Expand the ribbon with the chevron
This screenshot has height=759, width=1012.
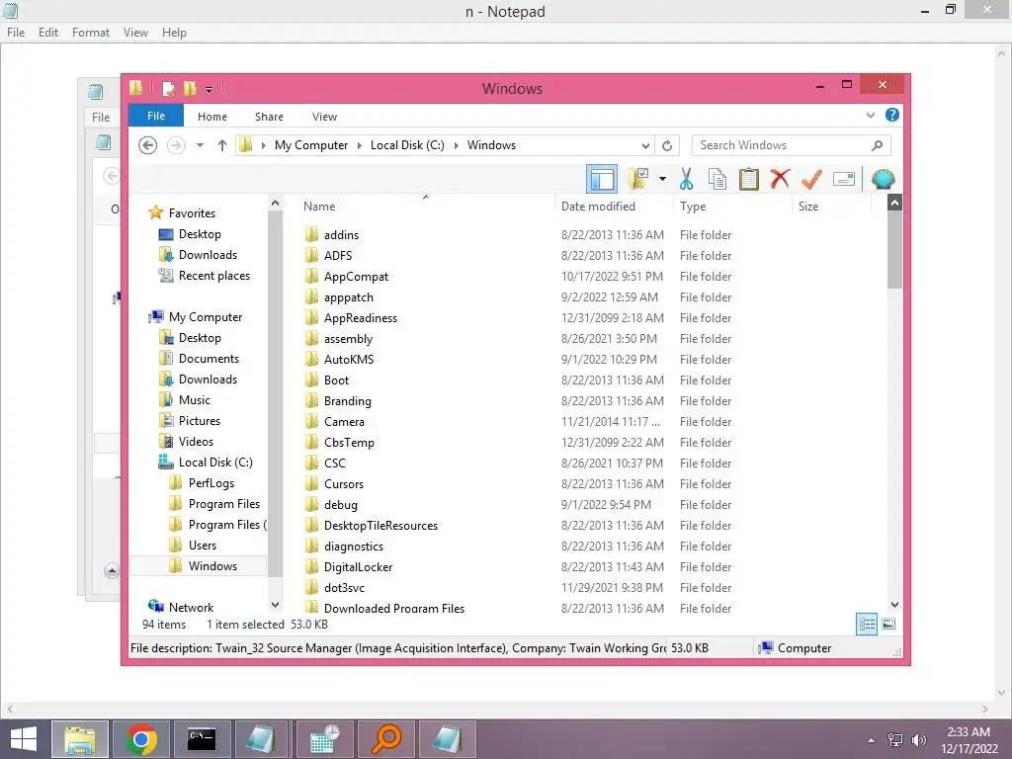tap(870, 116)
